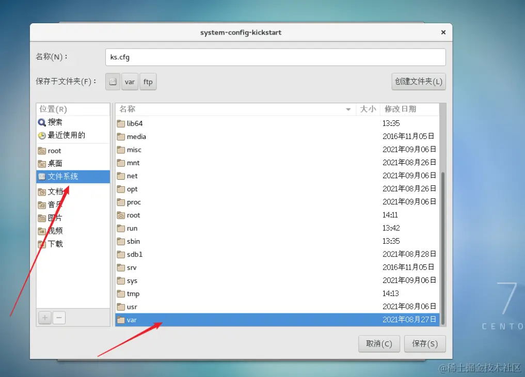Click the Create Folder button

419,82
